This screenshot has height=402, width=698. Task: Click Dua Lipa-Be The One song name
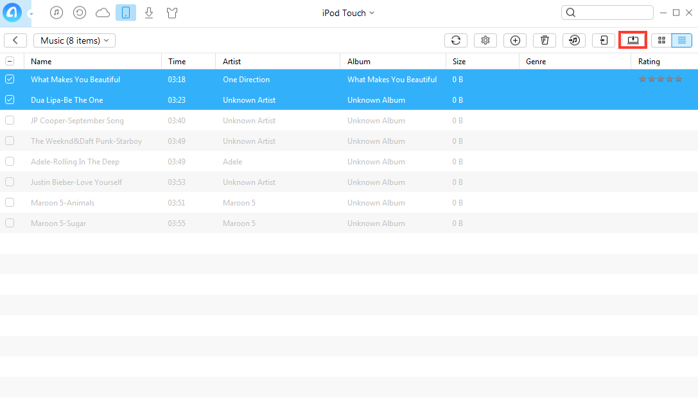[x=67, y=100]
